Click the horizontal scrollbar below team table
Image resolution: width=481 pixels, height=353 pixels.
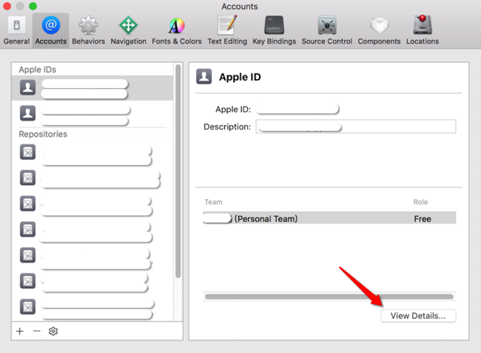(x=329, y=297)
